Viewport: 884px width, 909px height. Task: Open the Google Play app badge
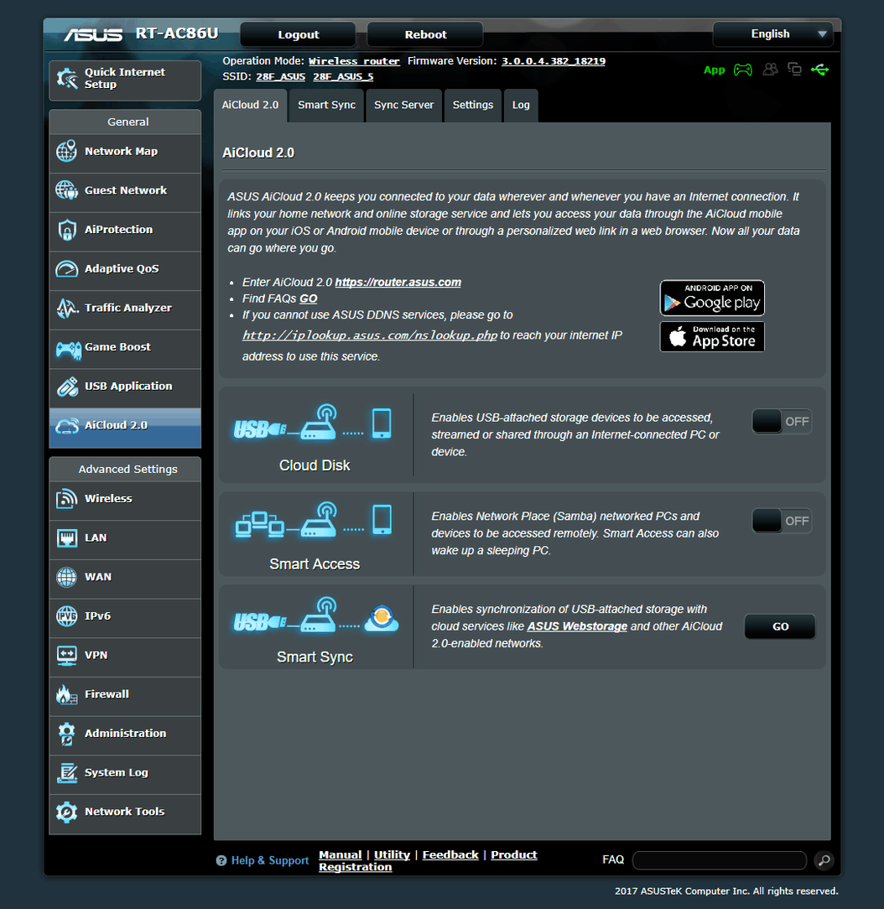tap(712, 298)
